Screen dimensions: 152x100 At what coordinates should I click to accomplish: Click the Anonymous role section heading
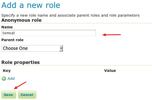tap(21, 20)
